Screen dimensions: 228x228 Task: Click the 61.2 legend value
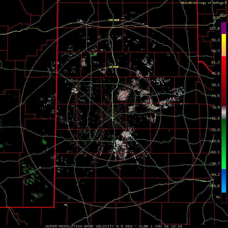[216, 62]
